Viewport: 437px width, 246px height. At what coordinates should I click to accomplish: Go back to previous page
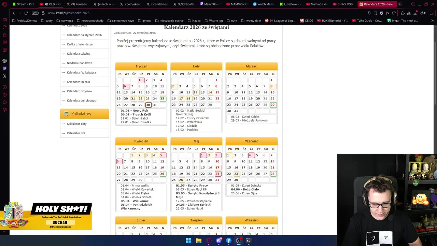[14, 13]
